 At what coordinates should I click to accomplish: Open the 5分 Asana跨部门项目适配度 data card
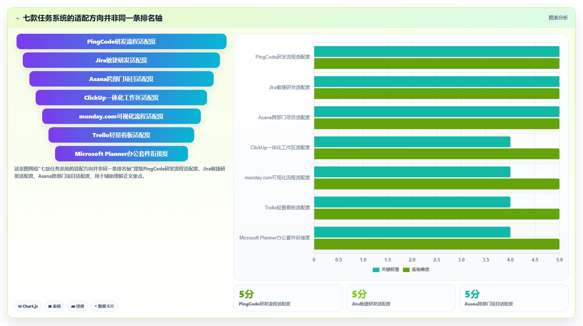(x=514, y=298)
